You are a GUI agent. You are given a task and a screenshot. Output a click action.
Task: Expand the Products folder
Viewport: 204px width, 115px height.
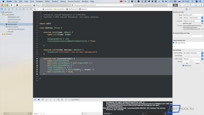(x=3, y=34)
